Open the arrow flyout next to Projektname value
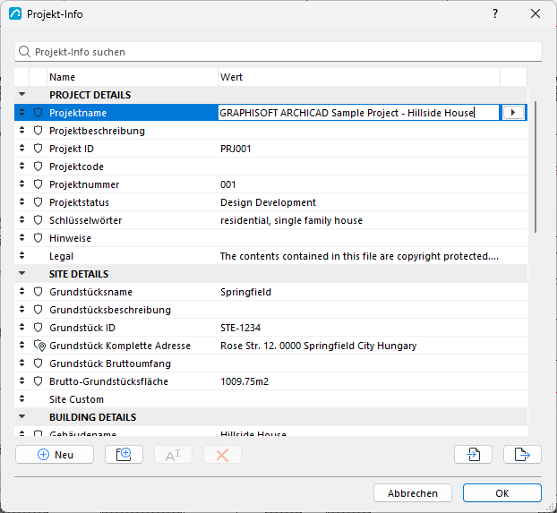 [513, 113]
